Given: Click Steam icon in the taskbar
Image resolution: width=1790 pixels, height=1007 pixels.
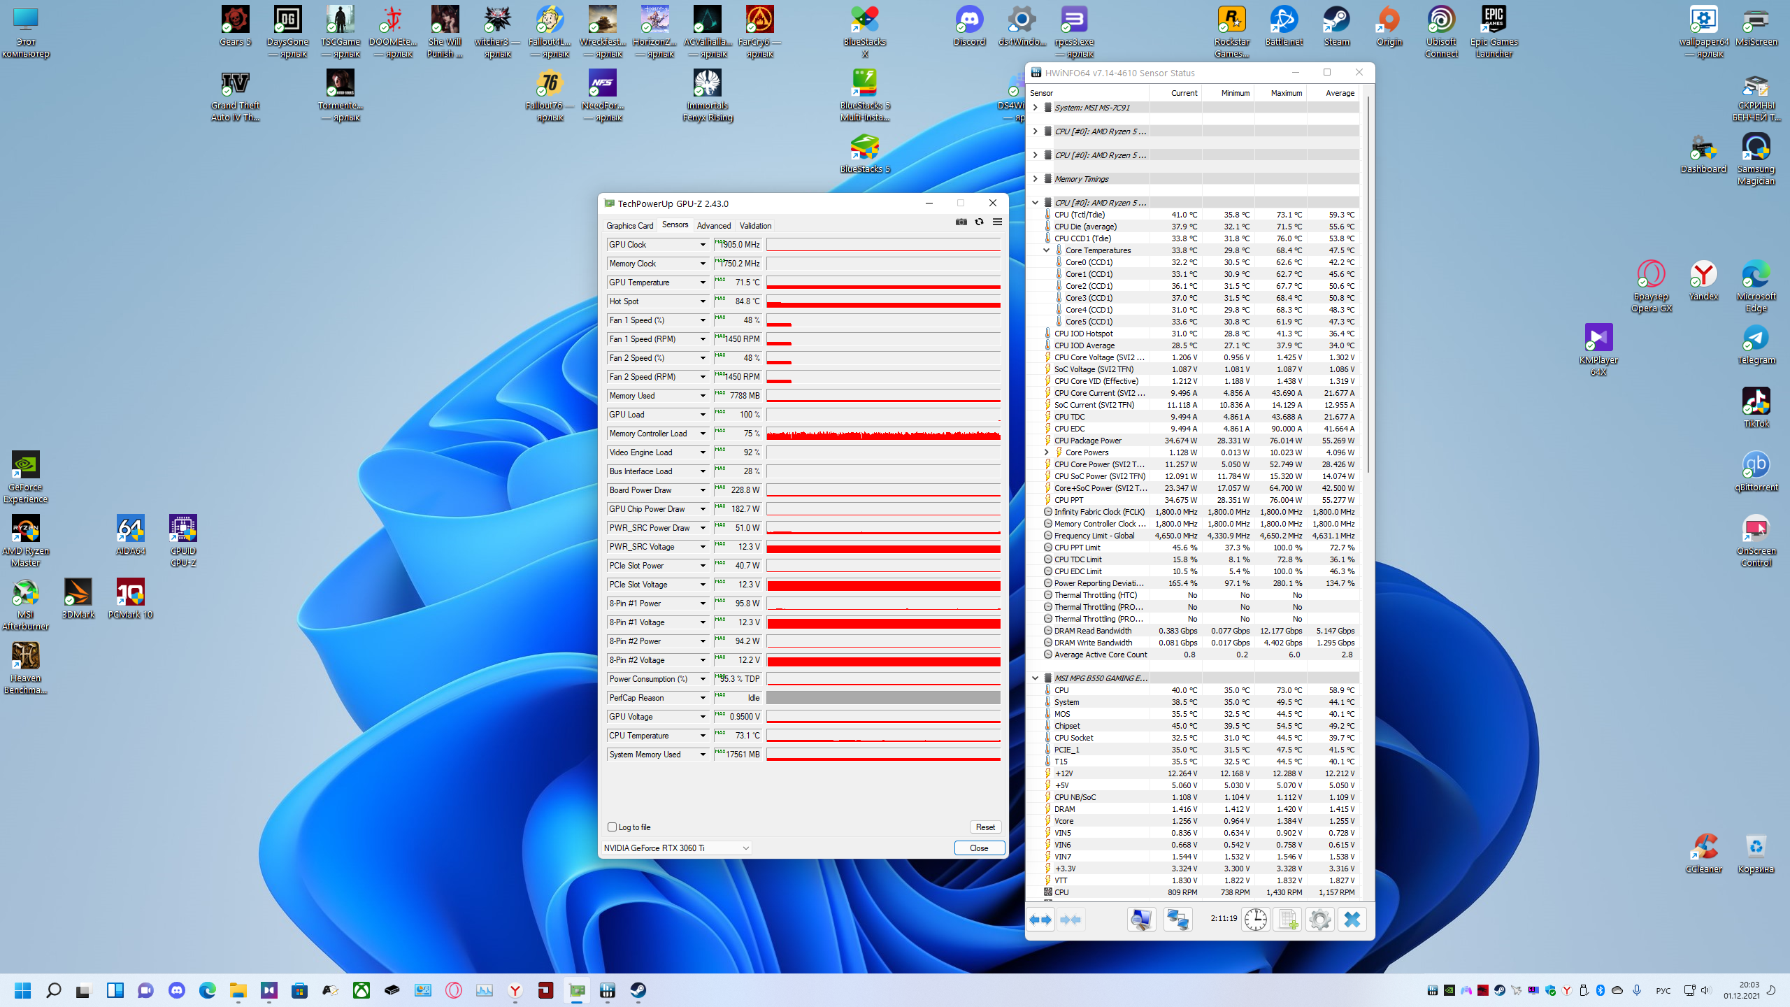Looking at the screenshot, I should click(638, 990).
